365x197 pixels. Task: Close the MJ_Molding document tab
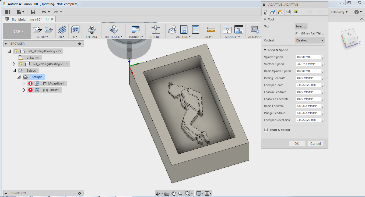pos(52,19)
